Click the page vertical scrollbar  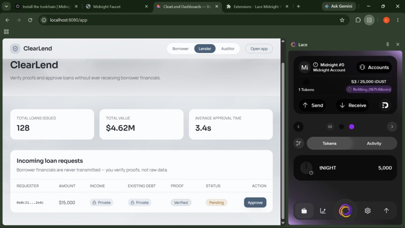283,140
